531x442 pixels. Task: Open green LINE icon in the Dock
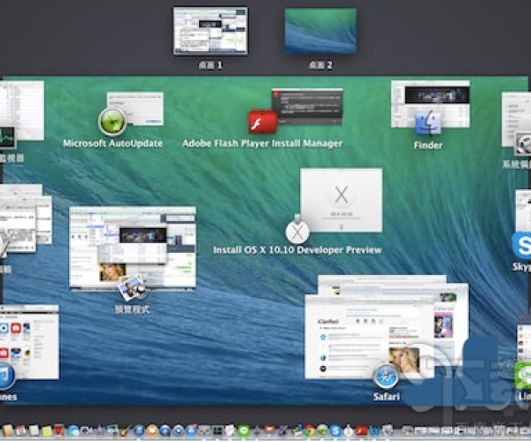(243, 431)
